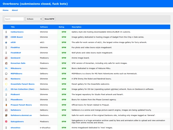
Task: Click SFW rating in Caliburbooru row
Action: pyautogui.click(x=64, y=32)
